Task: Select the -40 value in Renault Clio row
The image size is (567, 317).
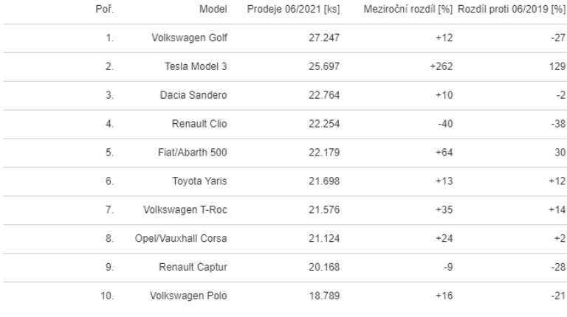Action: point(444,123)
